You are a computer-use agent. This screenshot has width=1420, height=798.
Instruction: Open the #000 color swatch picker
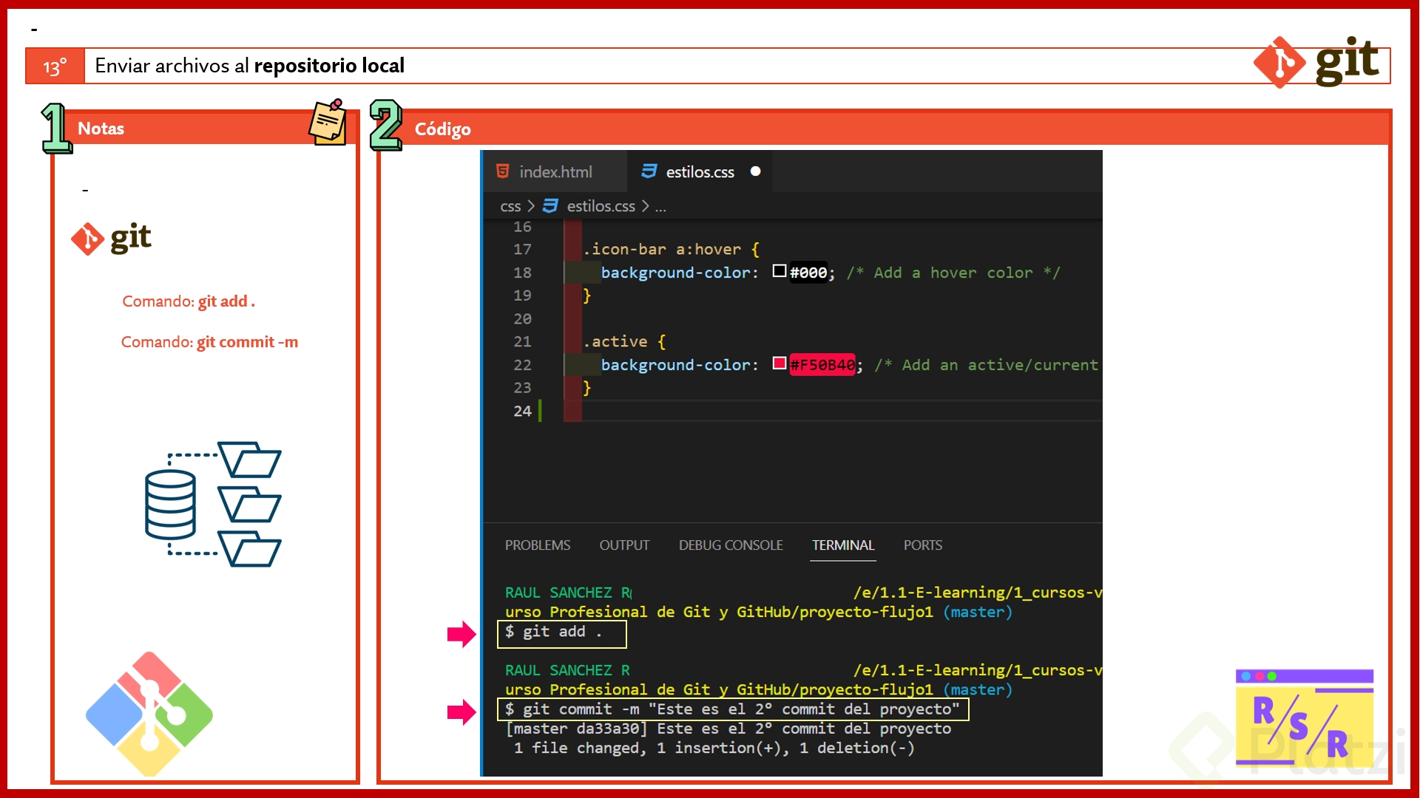coord(779,271)
